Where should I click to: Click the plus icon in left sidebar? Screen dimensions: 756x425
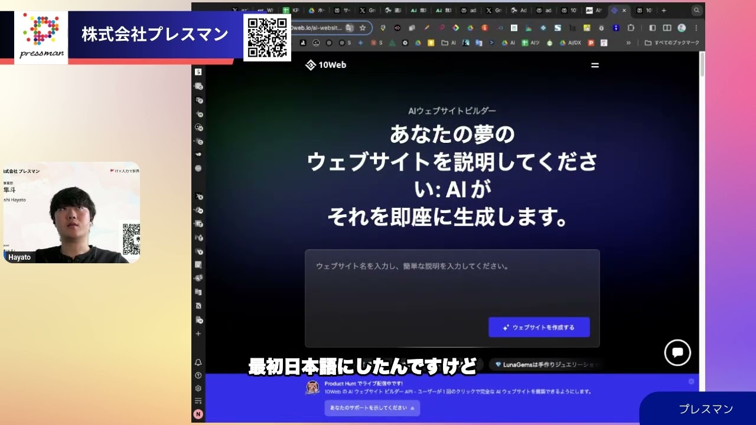[198, 334]
